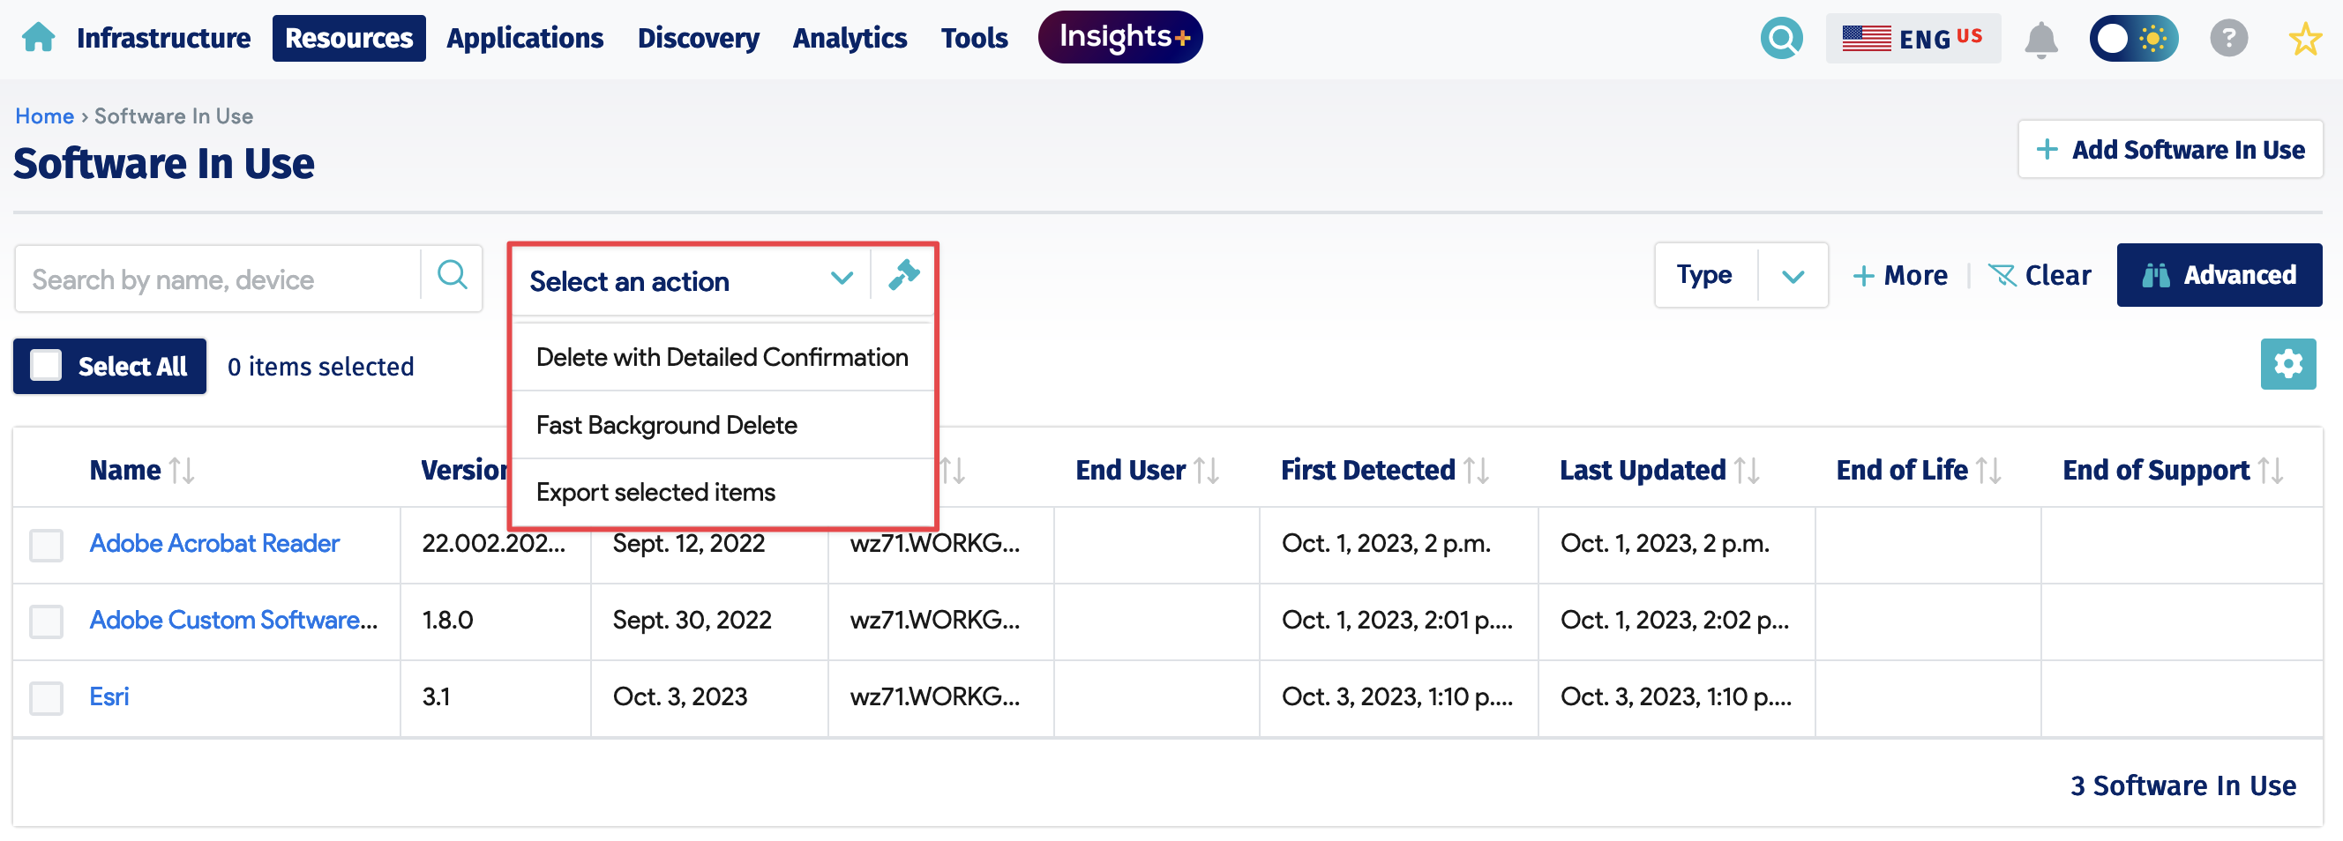Tick the Adobe Custom Software row checkbox
Screen dimensions: 2343x841
tap(47, 621)
